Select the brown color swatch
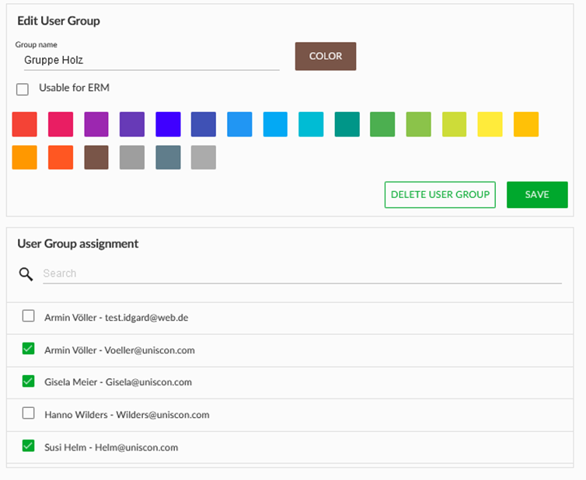Image resolution: width=586 pixels, height=480 pixels. coord(96,157)
